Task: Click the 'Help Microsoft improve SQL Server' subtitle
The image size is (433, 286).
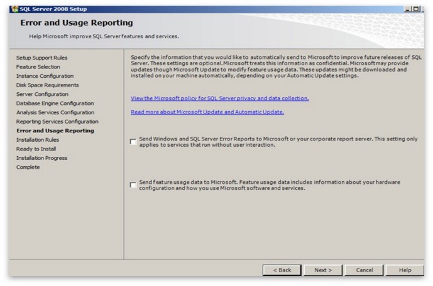Action: tap(104, 36)
